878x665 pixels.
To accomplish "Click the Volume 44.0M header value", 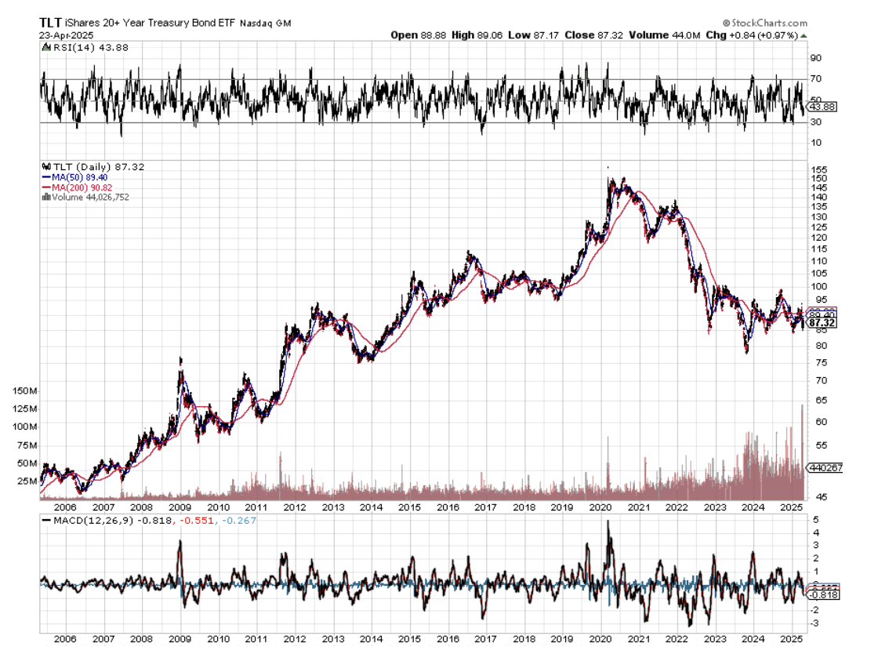I will tap(664, 35).
